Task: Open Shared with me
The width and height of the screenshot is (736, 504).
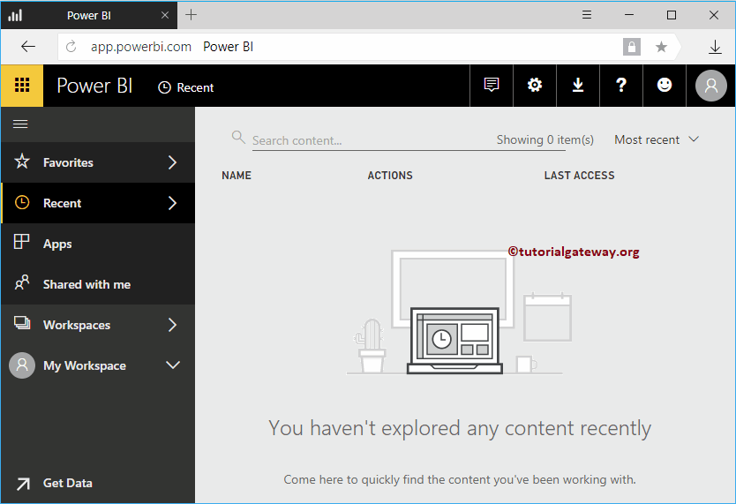Action: [98, 284]
